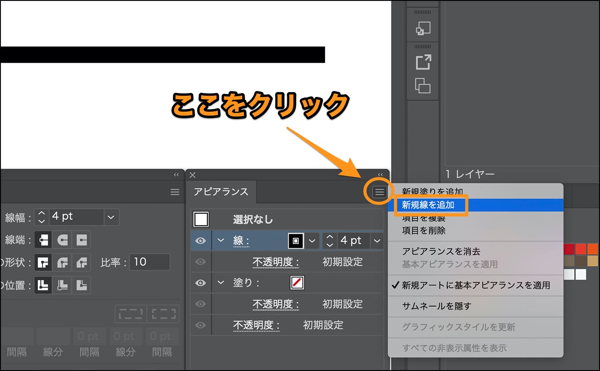Open 不透明度 link under 線 row
Screen dimensions: 600x371
coord(276,262)
